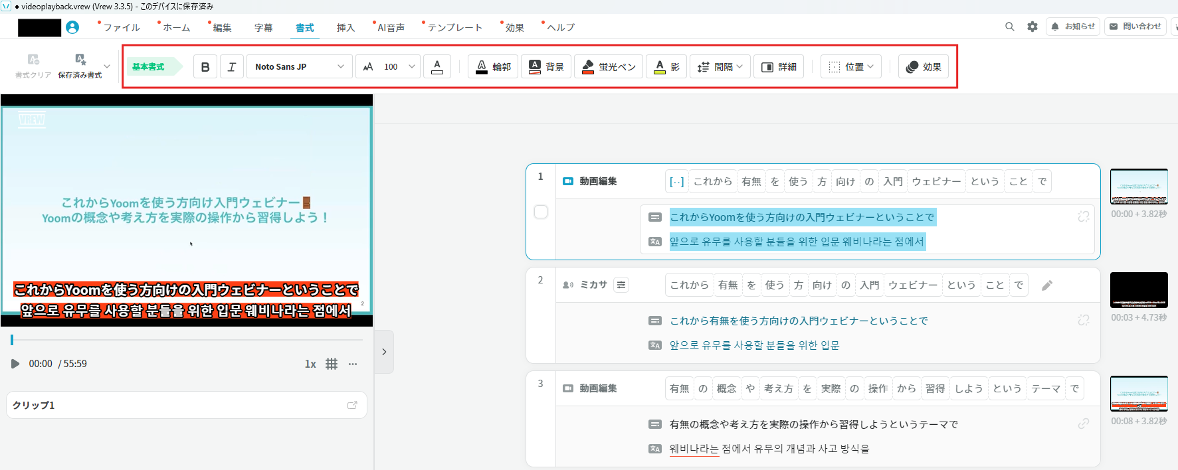Toggle bold text formatting
The width and height of the screenshot is (1178, 470).
tap(205, 67)
